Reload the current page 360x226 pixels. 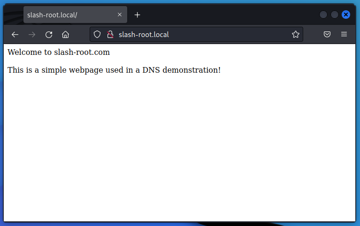pyautogui.click(x=49, y=34)
